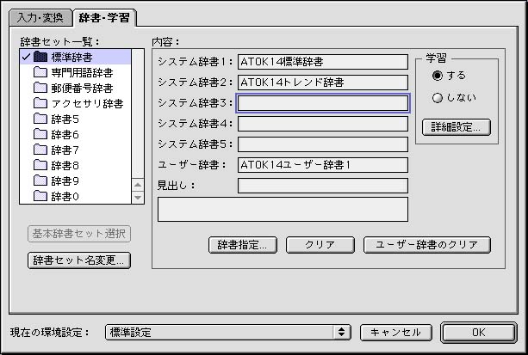
Task: Enable learning with する radio button
Action: coord(438,76)
